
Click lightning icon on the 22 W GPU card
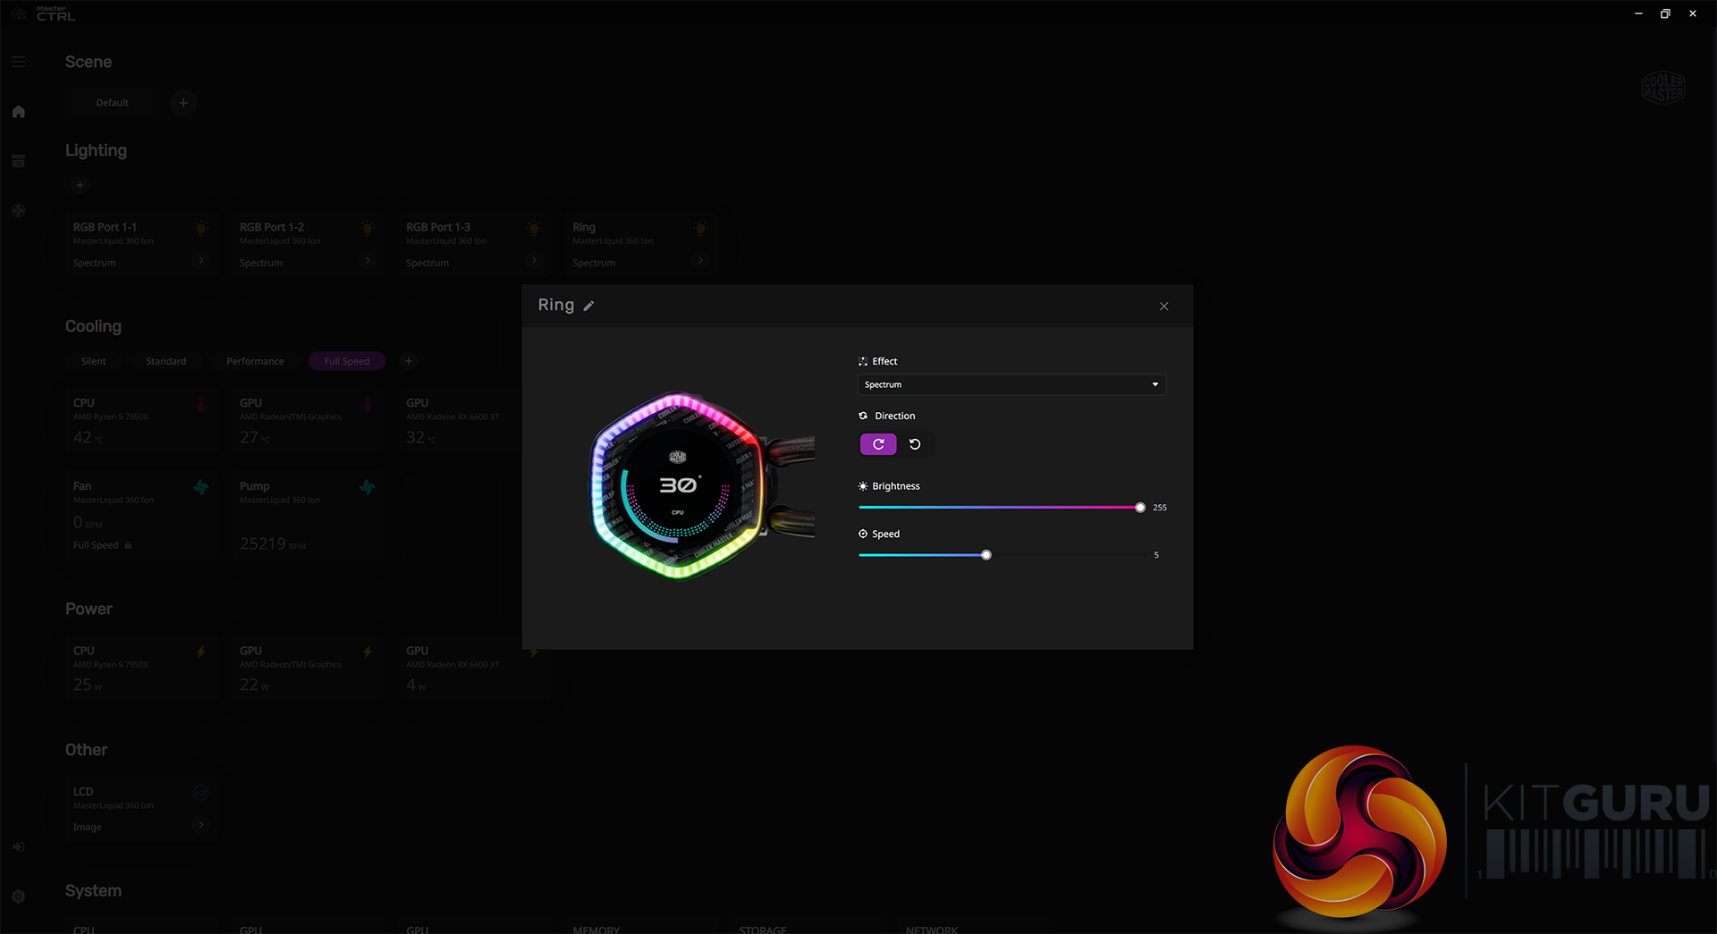coord(368,652)
